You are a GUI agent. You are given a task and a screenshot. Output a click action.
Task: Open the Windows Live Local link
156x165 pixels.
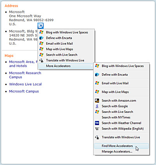(x=25, y=84)
